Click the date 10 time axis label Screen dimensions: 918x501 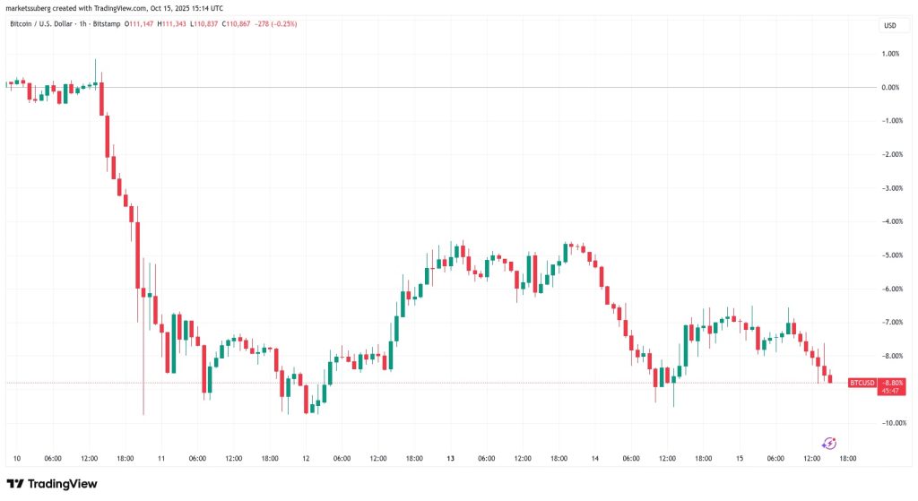pyautogui.click(x=17, y=458)
